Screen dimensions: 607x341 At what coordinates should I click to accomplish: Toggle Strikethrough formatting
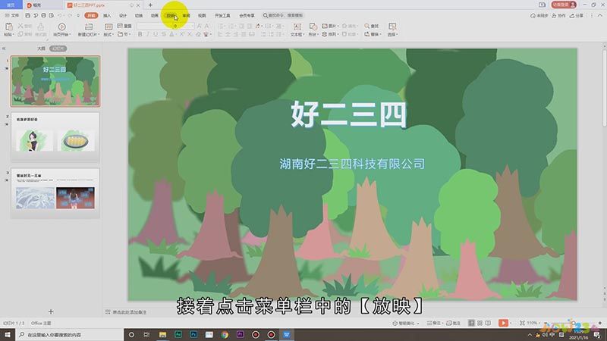[164, 34]
